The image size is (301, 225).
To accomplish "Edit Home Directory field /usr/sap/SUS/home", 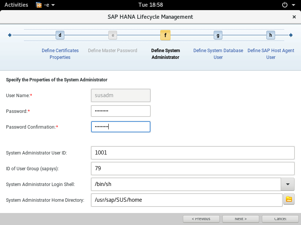I will (x=187, y=200).
